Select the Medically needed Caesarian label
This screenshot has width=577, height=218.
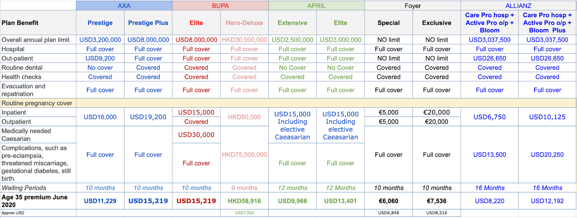pyautogui.click(x=38, y=135)
